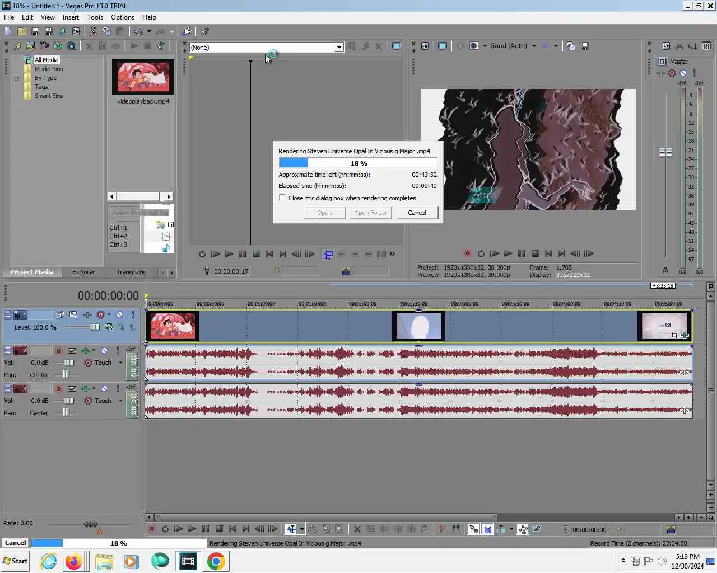Click the Get Media from Web icon
This screenshot has width=717, height=573.
point(58,46)
